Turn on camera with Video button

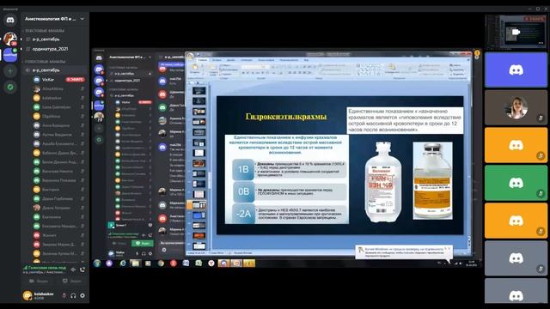pos(39,281)
